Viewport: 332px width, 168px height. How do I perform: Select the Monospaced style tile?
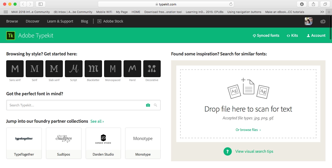(x=113, y=69)
